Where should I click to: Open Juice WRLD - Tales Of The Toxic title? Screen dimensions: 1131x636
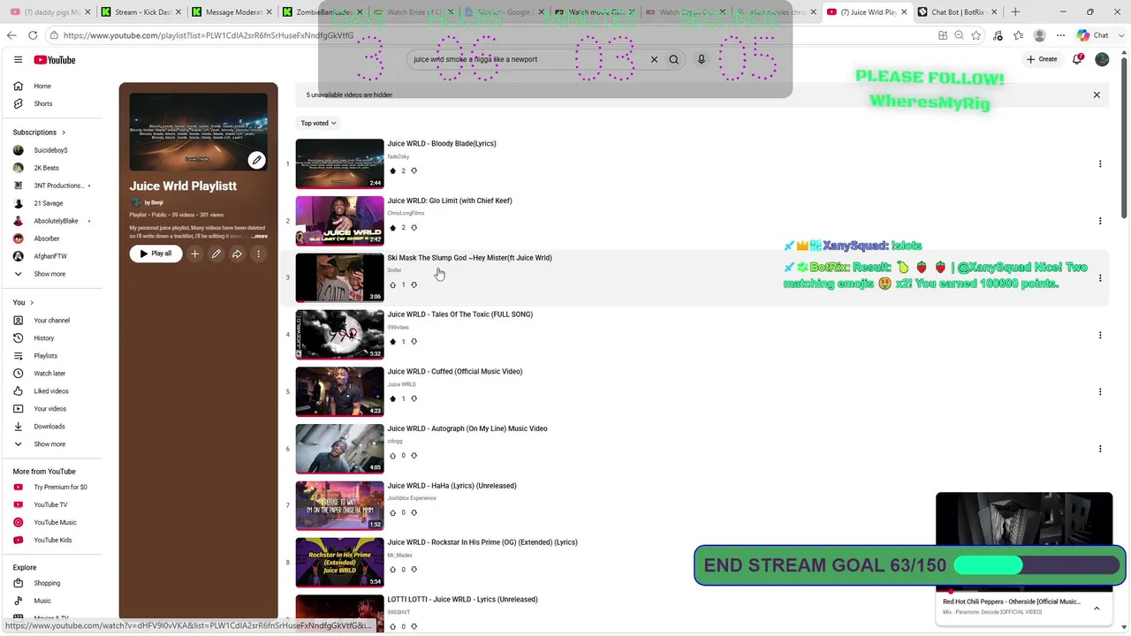tap(459, 314)
